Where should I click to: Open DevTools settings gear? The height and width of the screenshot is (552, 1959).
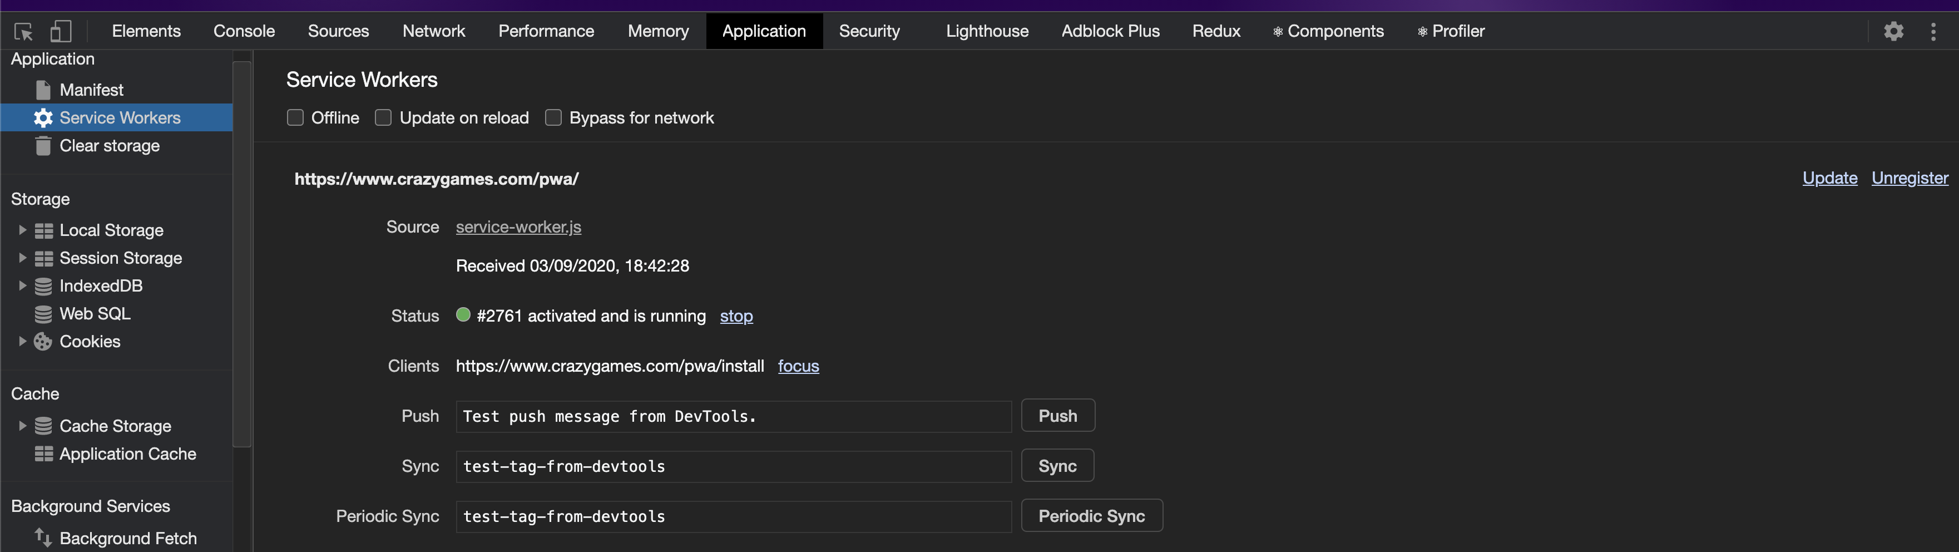1893,31
